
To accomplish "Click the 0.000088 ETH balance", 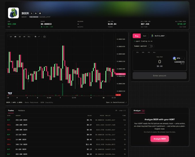I will 180,62.
